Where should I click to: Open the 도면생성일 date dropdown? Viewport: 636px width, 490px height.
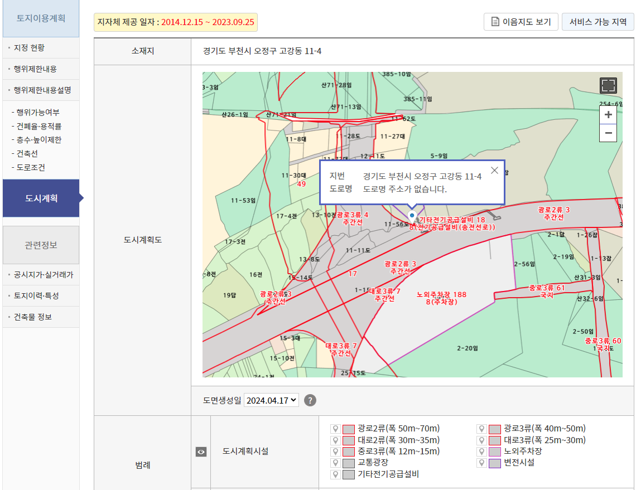click(271, 400)
